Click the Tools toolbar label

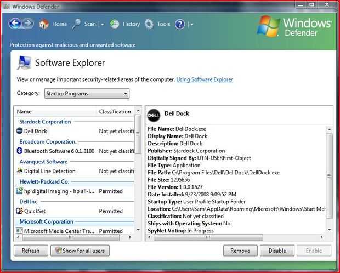click(163, 24)
